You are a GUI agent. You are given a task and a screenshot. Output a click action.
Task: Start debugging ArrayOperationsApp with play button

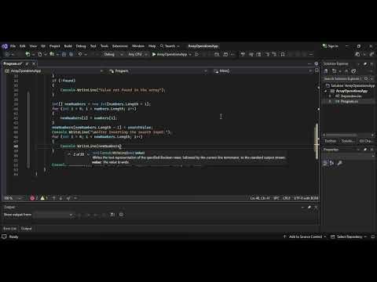pos(170,54)
